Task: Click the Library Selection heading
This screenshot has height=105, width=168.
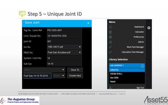Action: (118, 59)
